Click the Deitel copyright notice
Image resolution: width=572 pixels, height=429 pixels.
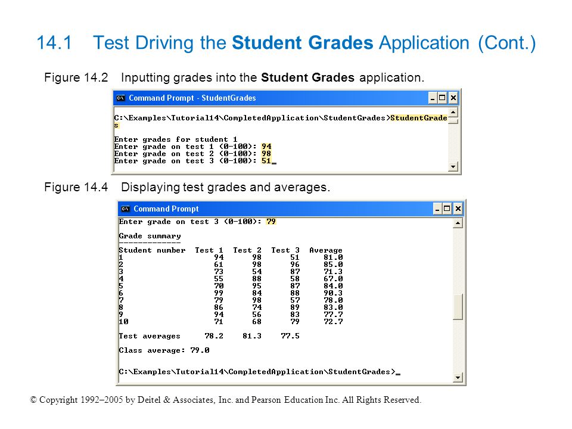(x=225, y=400)
